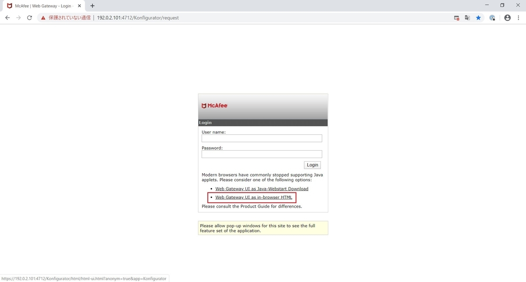Click the Login button
The width and height of the screenshot is (526, 282).
point(313,165)
